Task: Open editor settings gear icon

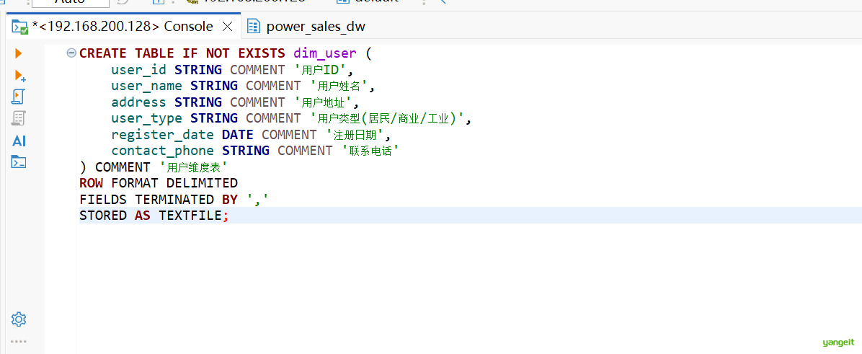Action: 19,319
